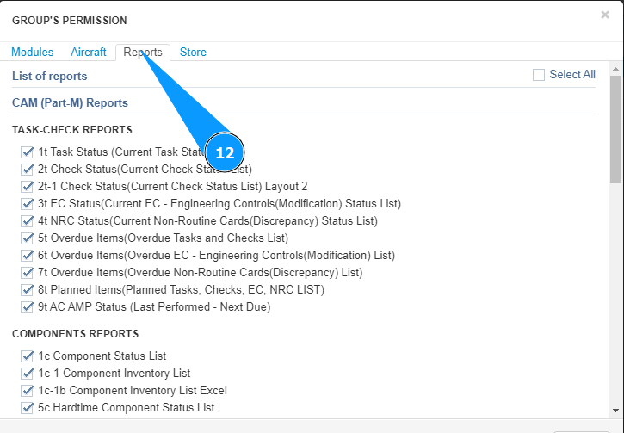The height and width of the screenshot is (433, 624).
Task: Uncheck 4t NRC Status report
Action: coord(28,221)
